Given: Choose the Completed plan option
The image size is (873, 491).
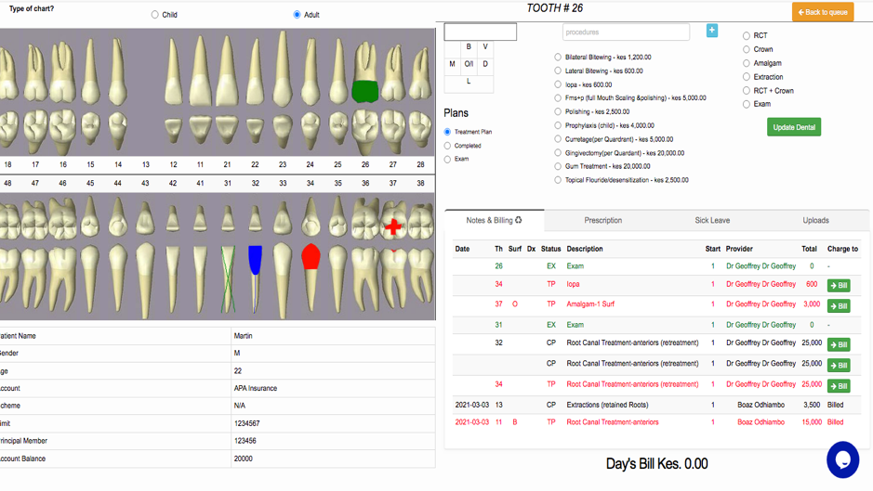Looking at the screenshot, I should (x=448, y=146).
